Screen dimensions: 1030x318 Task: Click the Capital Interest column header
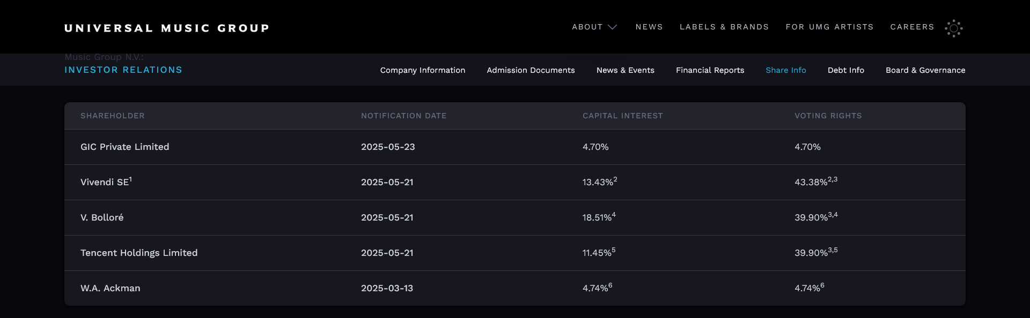[623, 116]
